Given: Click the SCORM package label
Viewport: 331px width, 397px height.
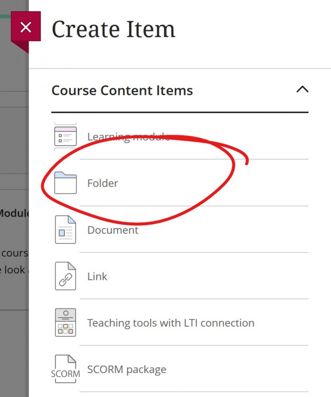Looking at the screenshot, I should coord(126,369).
